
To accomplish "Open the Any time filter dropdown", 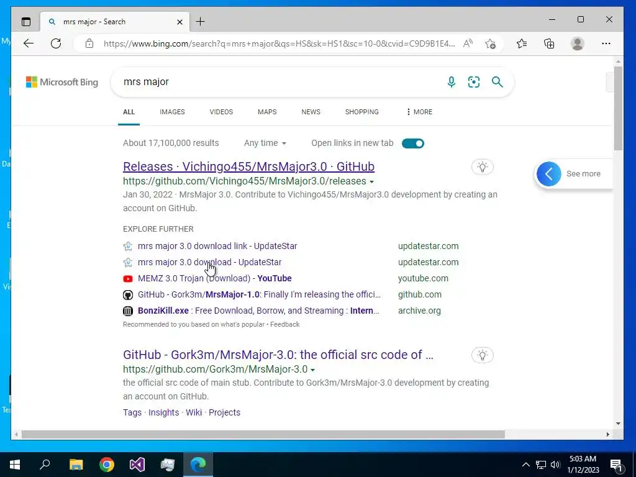I will [x=265, y=143].
